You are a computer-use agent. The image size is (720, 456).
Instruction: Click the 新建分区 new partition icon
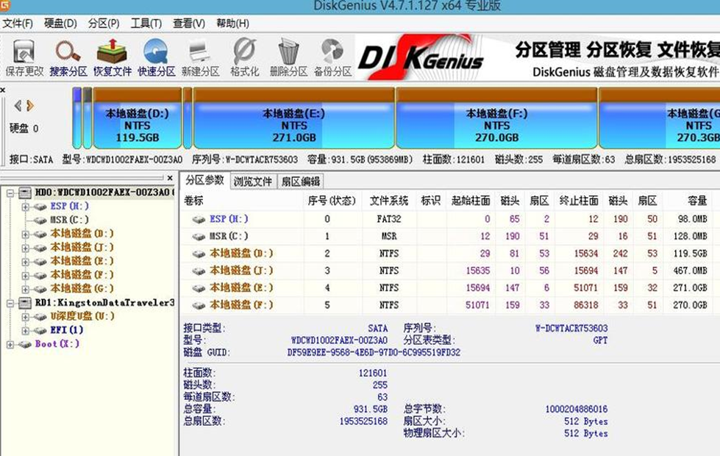pyautogui.click(x=200, y=51)
